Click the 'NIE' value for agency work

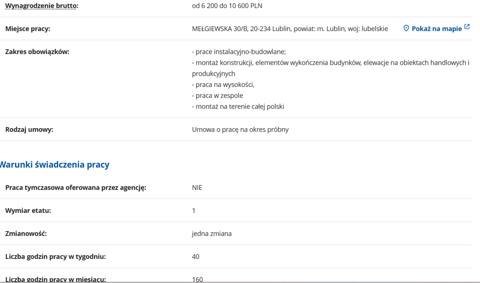[x=197, y=188]
